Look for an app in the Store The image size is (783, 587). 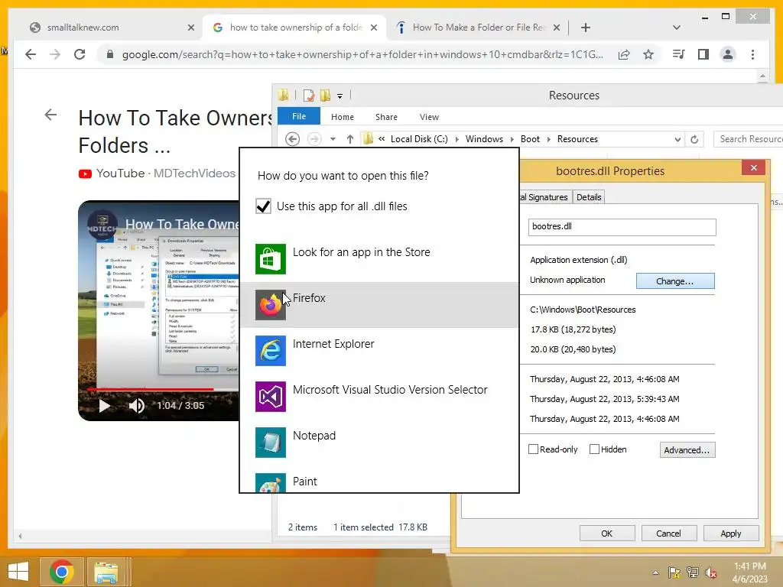click(x=379, y=258)
